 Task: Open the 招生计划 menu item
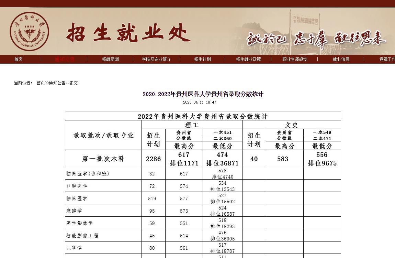tap(203, 59)
